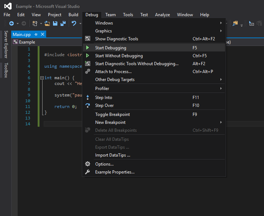Screen dimensions: 264x216
Task: Select Show Diagnostic Tools menu entry
Action: coord(154,39)
